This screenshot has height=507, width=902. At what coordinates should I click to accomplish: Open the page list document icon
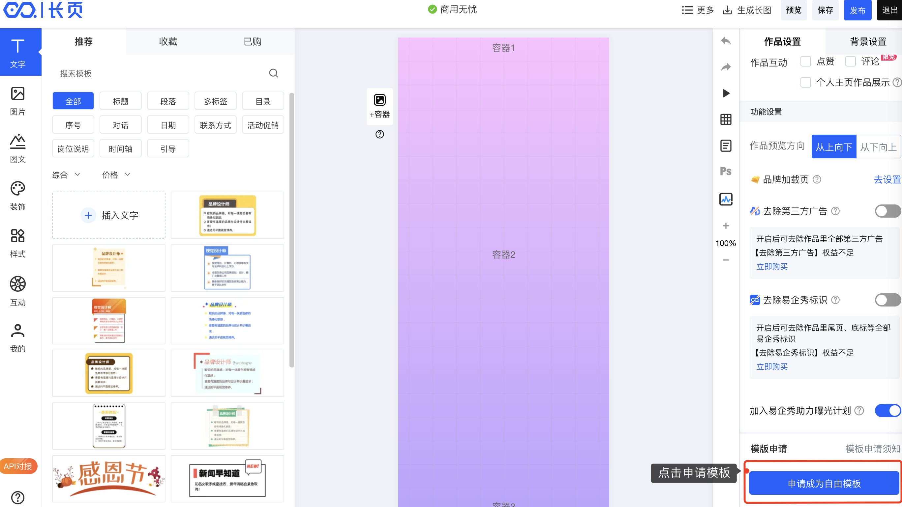click(726, 146)
